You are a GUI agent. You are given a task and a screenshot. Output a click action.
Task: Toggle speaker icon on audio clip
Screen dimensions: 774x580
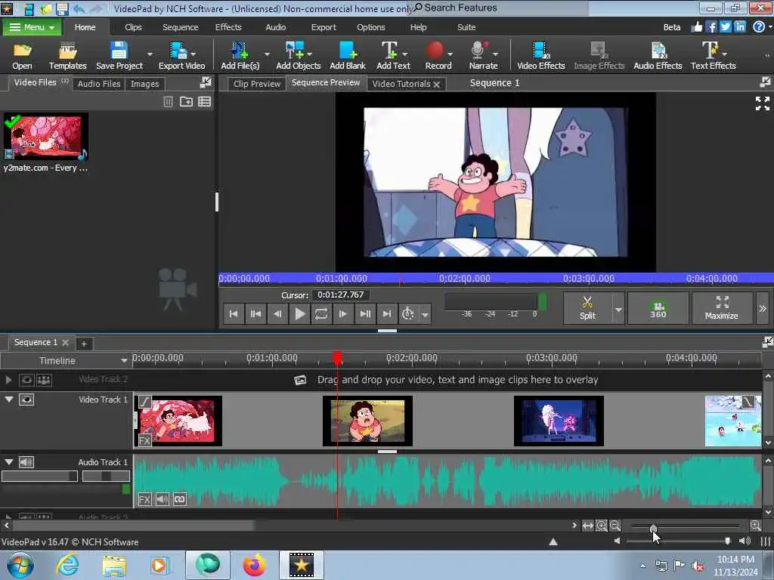pyautogui.click(x=162, y=499)
